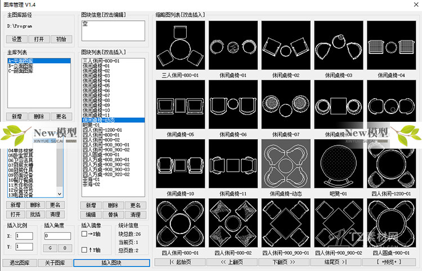Go to 结尾页 last page
Screen dimensions: 422x271
click(336, 262)
